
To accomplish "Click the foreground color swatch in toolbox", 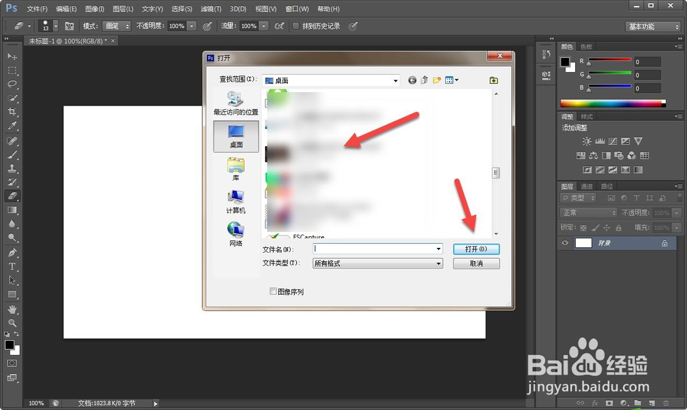I will point(9,345).
